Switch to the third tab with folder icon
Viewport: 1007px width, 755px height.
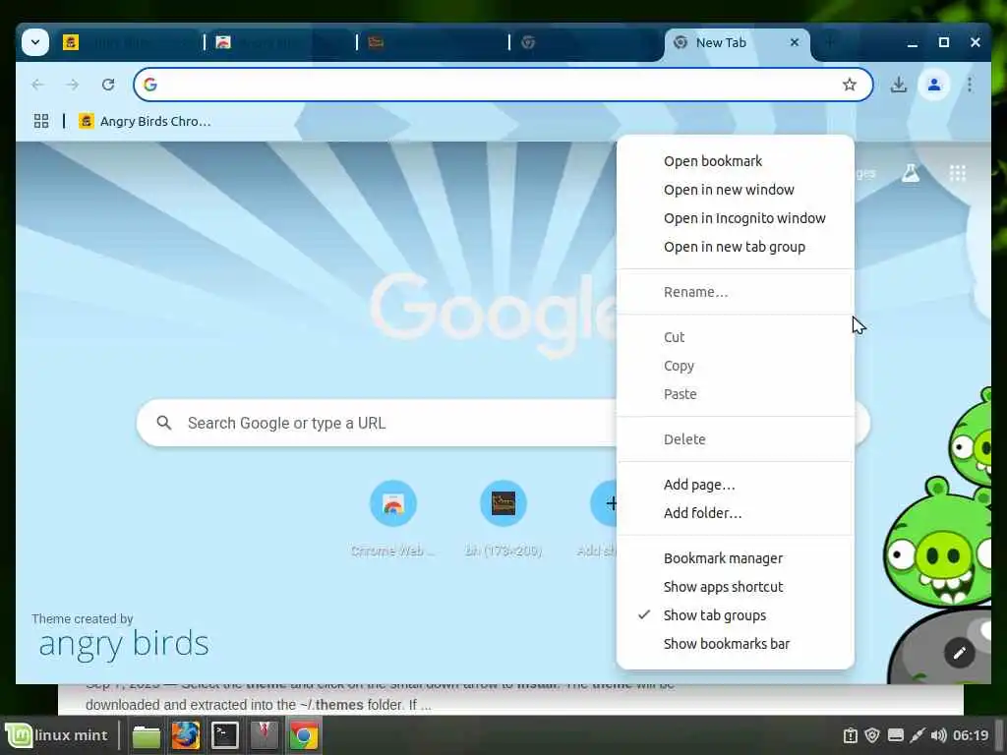coord(434,42)
